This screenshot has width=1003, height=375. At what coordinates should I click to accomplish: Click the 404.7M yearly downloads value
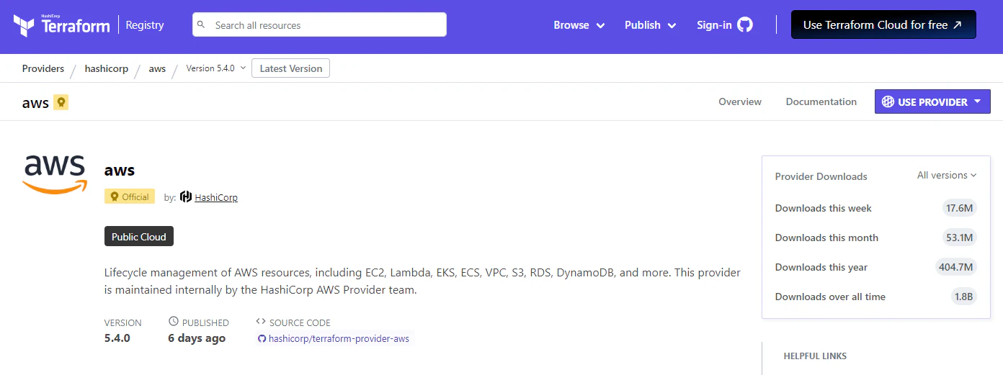point(956,267)
